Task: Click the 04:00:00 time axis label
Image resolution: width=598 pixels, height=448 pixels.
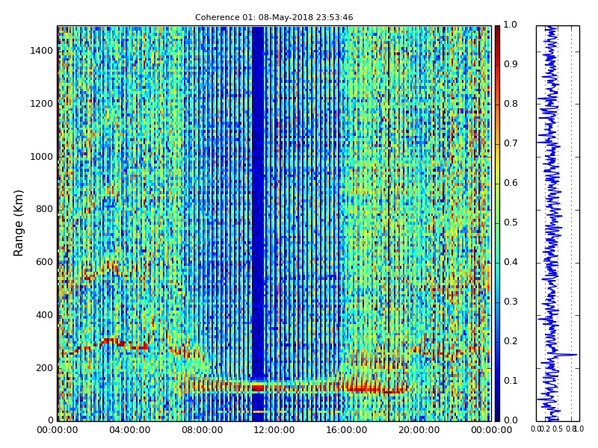Action: coord(129,431)
